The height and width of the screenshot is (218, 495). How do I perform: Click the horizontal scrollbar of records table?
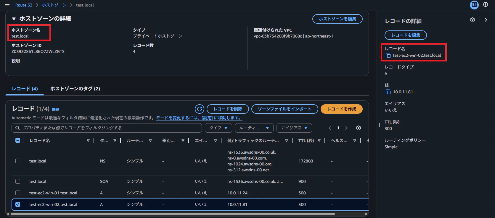[173, 214]
